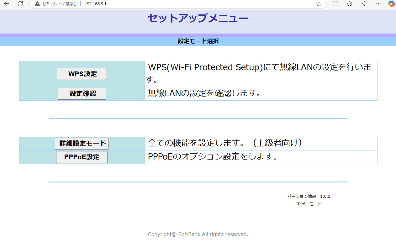Click the 全ての機能を設定します description
This screenshot has width=396, height=242.
point(225,143)
